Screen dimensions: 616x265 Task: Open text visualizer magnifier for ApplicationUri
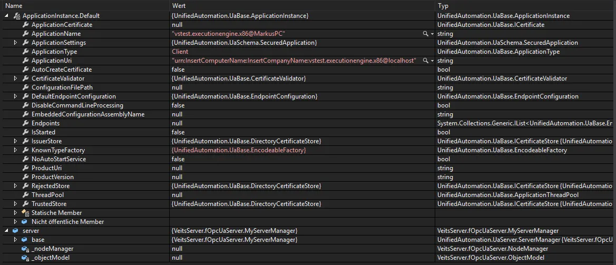point(425,61)
